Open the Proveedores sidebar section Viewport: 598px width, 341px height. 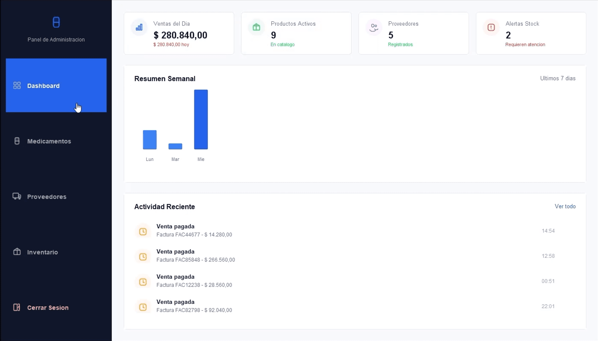pos(56,196)
